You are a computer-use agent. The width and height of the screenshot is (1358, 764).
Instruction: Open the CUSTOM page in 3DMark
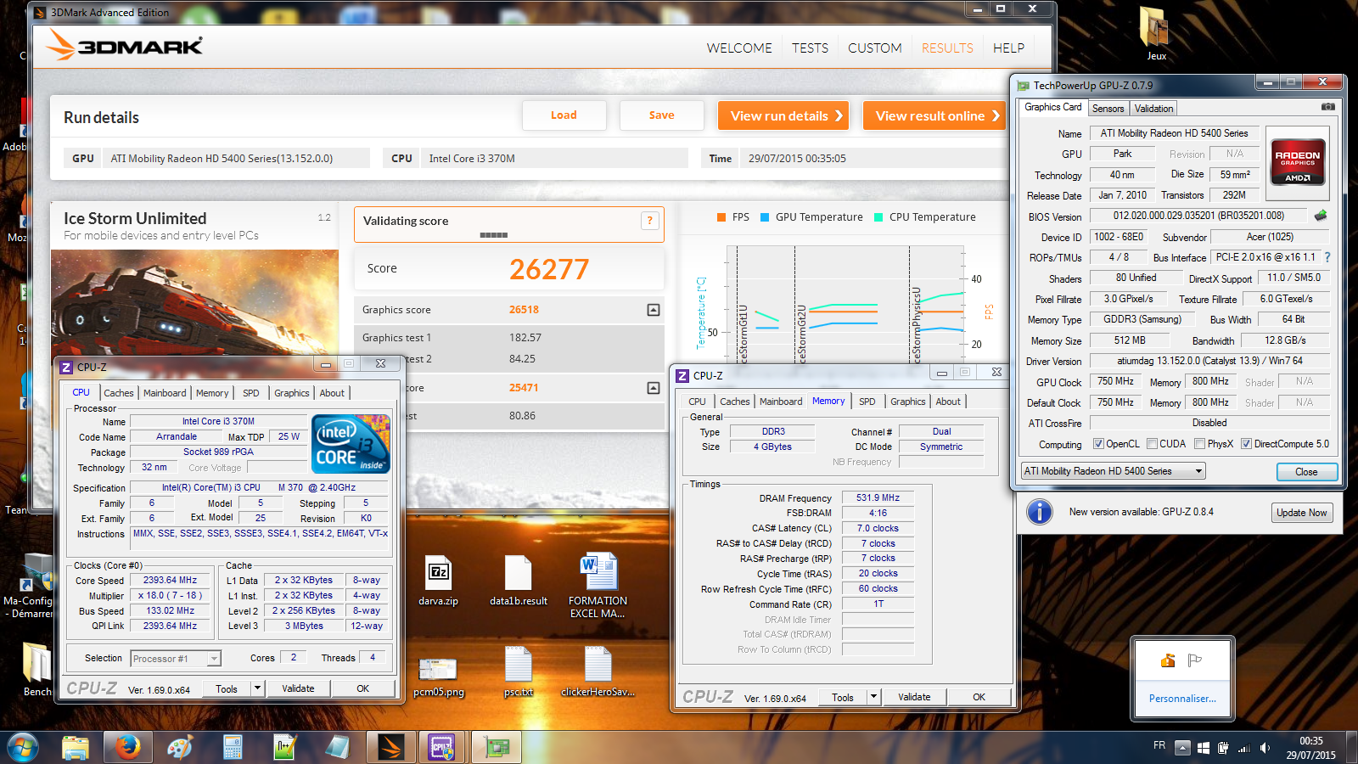[874, 48]
